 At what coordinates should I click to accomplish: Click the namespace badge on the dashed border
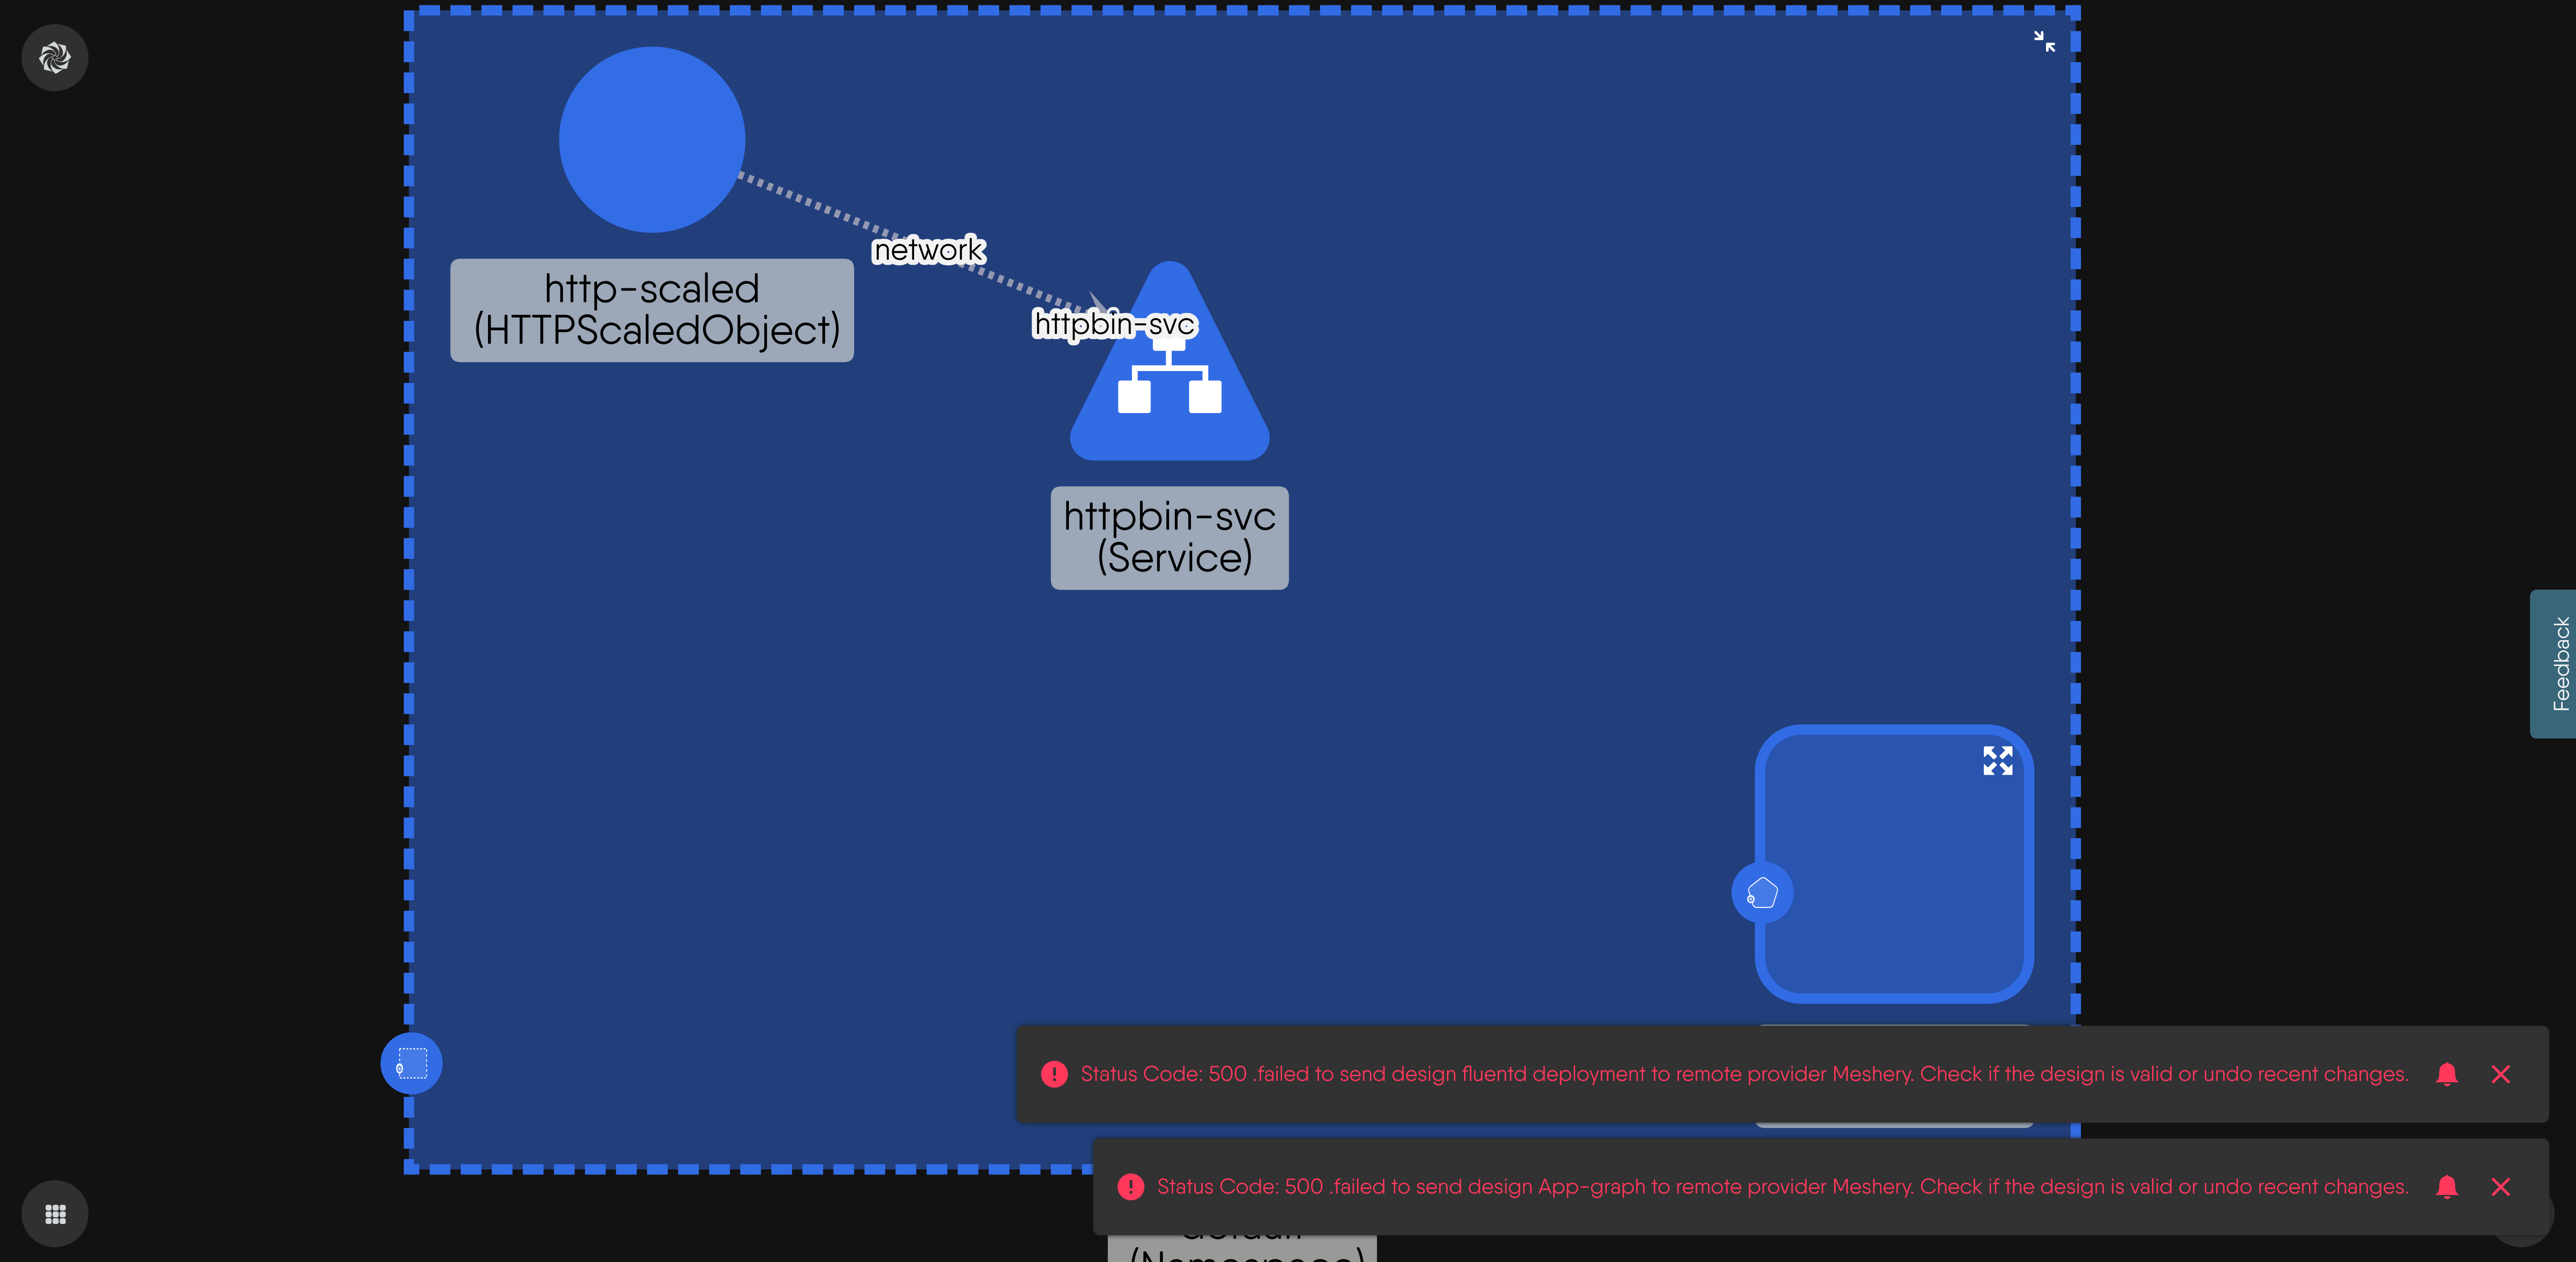[411, 1063]
